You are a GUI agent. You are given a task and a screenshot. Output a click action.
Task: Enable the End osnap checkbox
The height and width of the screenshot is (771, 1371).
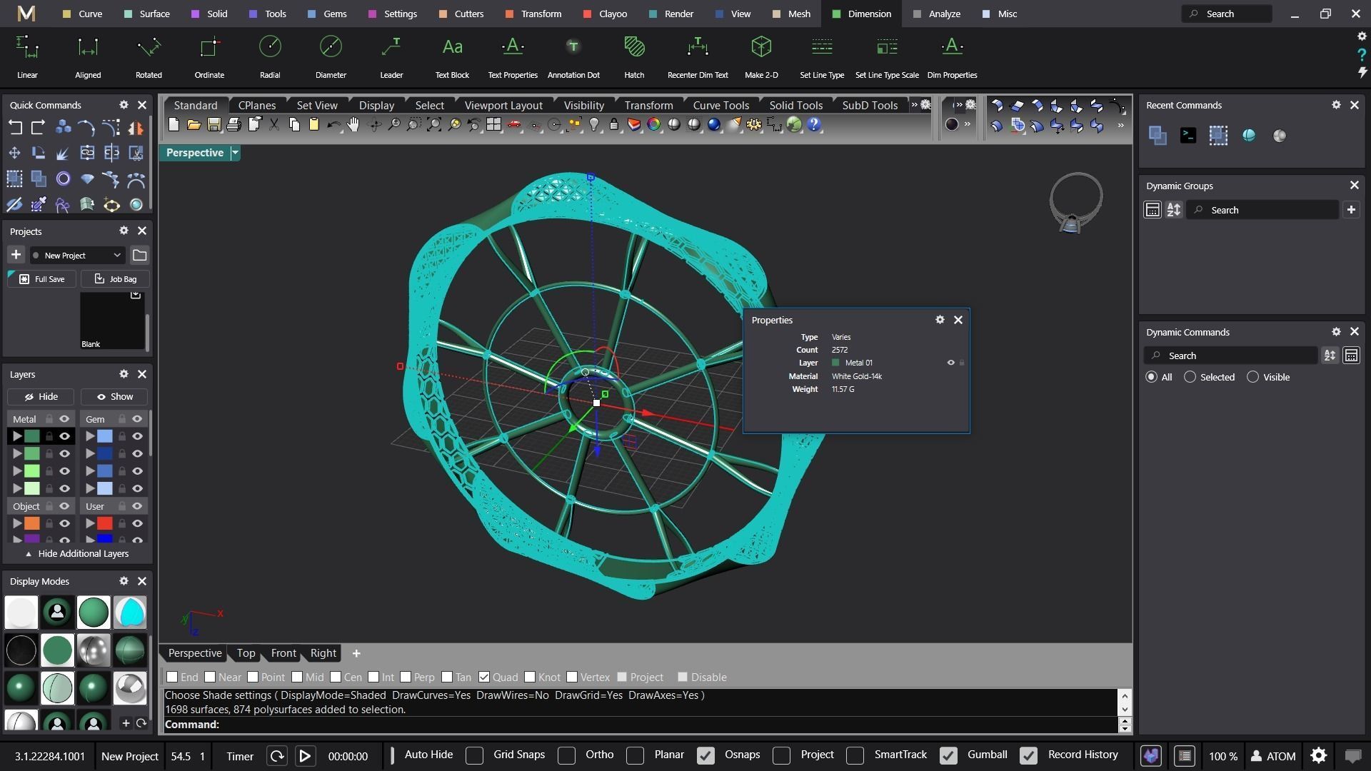[x=172, y=677]
